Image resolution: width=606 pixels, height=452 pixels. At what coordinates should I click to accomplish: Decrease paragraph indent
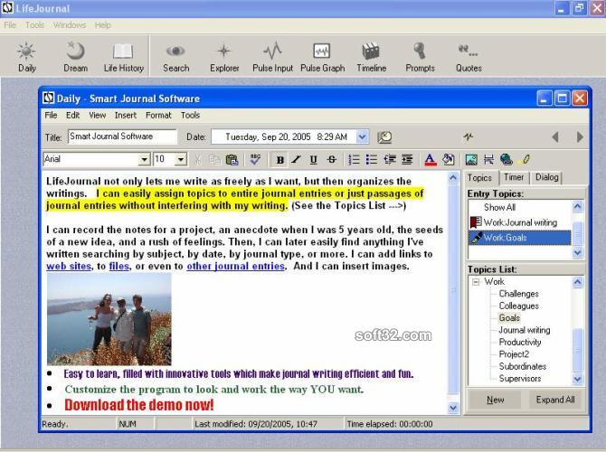tap(390, 159)
